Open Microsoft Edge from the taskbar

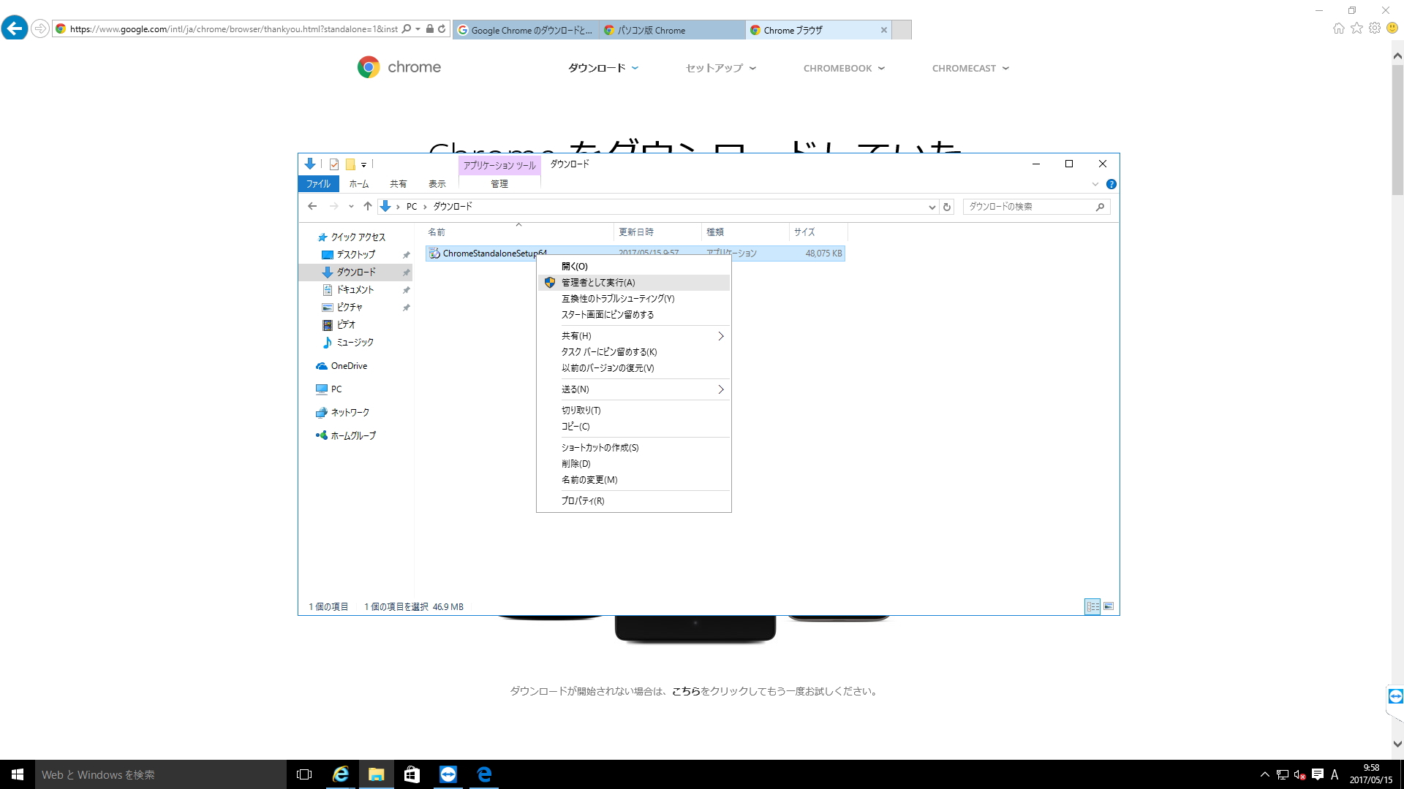click(484, 774)
